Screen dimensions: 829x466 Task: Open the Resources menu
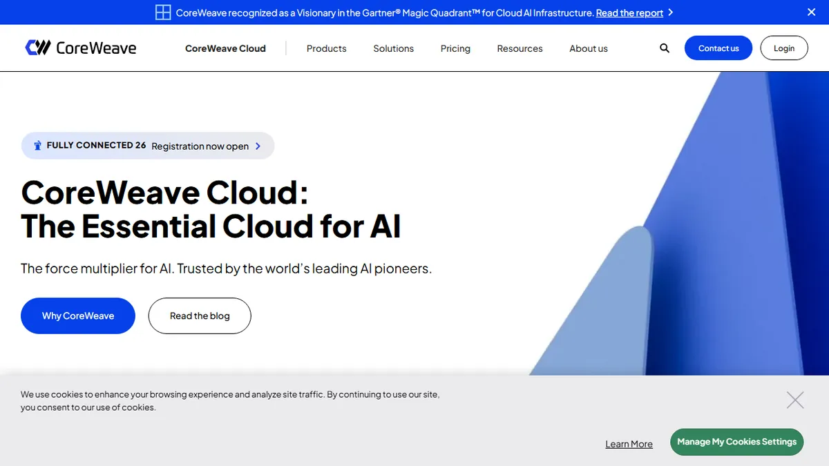point(520,48)
